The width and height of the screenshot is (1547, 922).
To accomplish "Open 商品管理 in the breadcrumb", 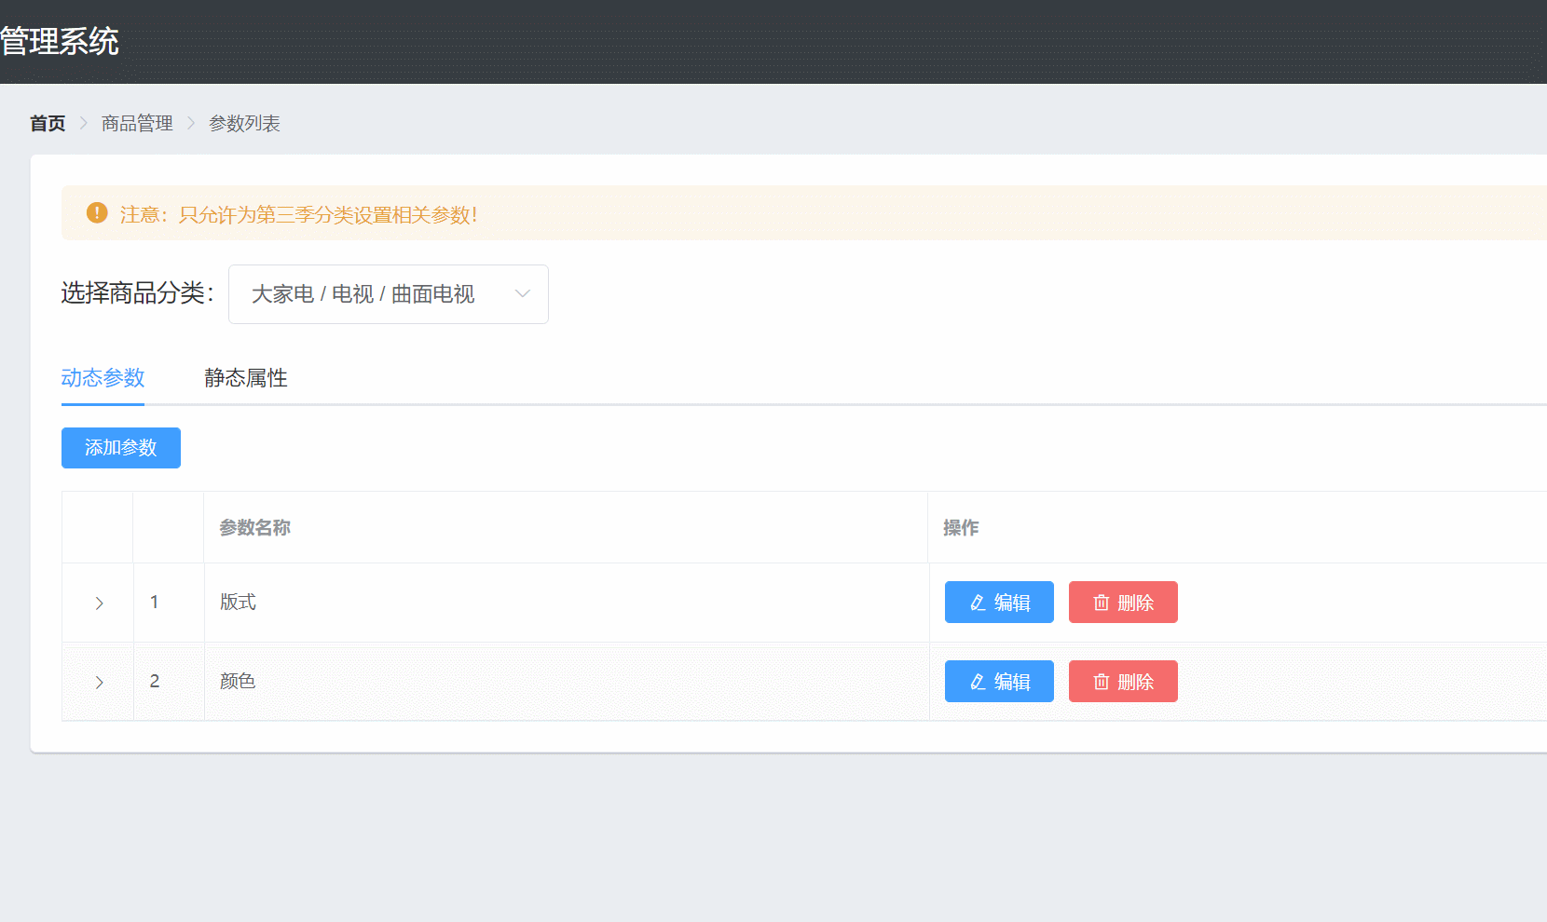I will (x=137, y=123).
